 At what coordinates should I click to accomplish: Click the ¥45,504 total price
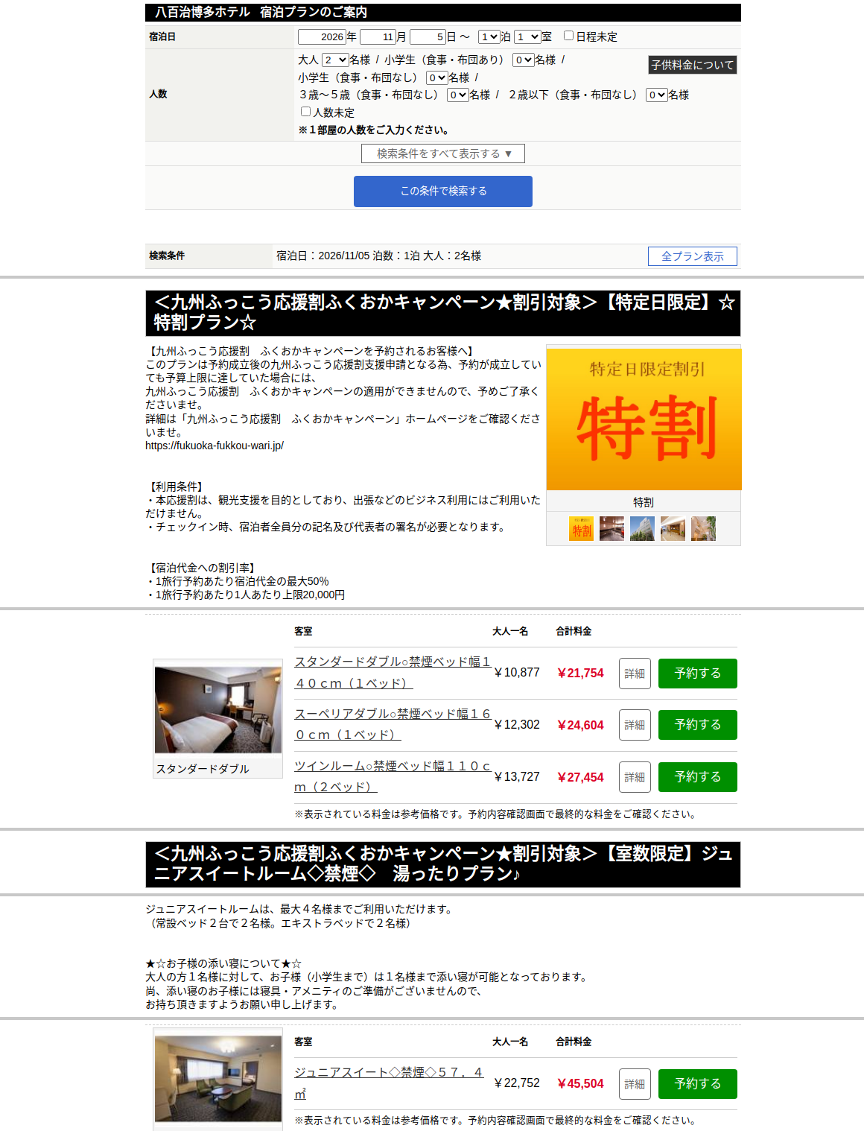click(x=580, y=1083)
